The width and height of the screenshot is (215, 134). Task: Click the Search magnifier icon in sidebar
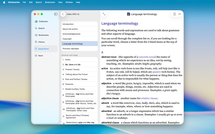(36, 28)
